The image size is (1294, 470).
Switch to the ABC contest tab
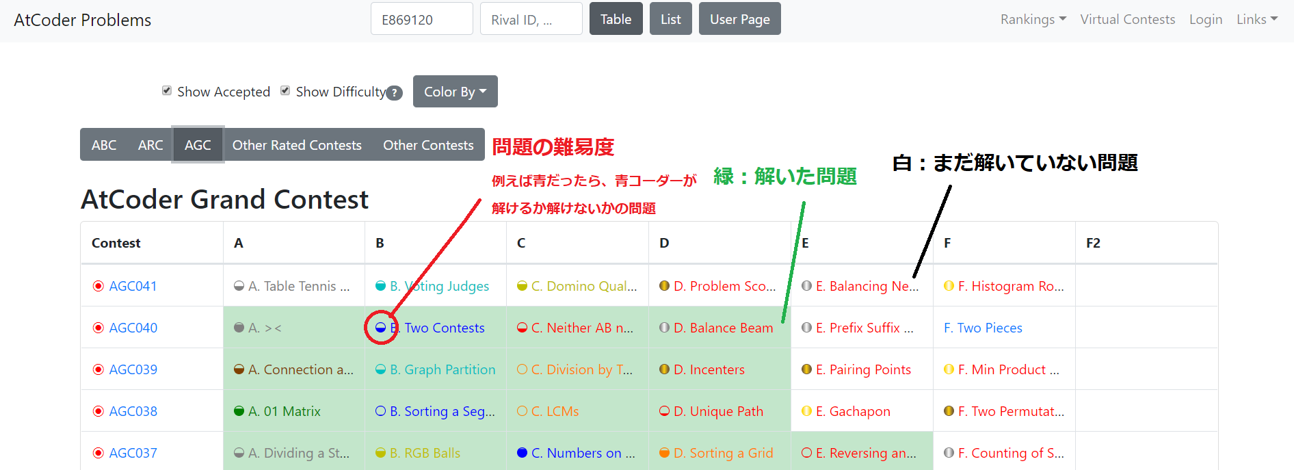tap(104, 145)
